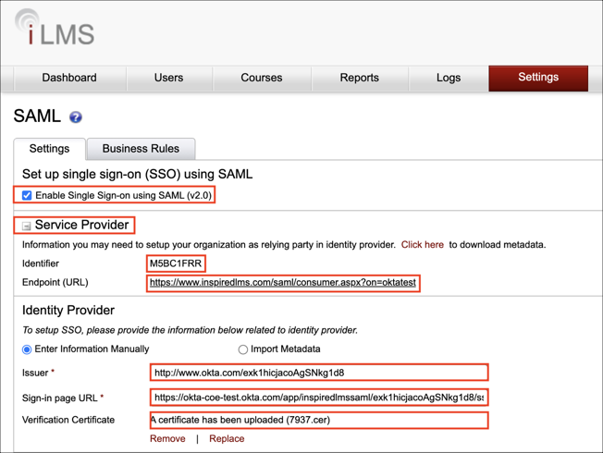
Task: Replace the verification certificate
Action: pyautogui.click(x=227, y=439)
